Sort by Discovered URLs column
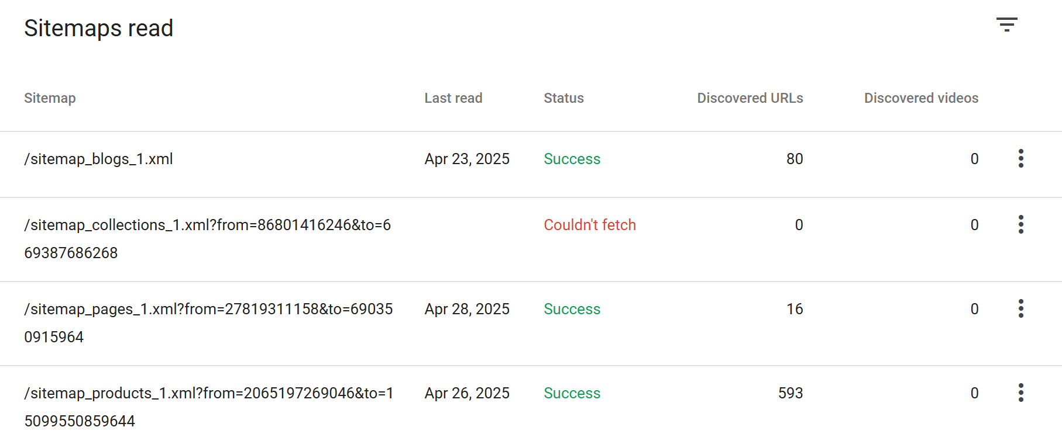Image resolution: width=1062 pixels, height=448 pixels. pyautogui.click(x=750, y=98)
